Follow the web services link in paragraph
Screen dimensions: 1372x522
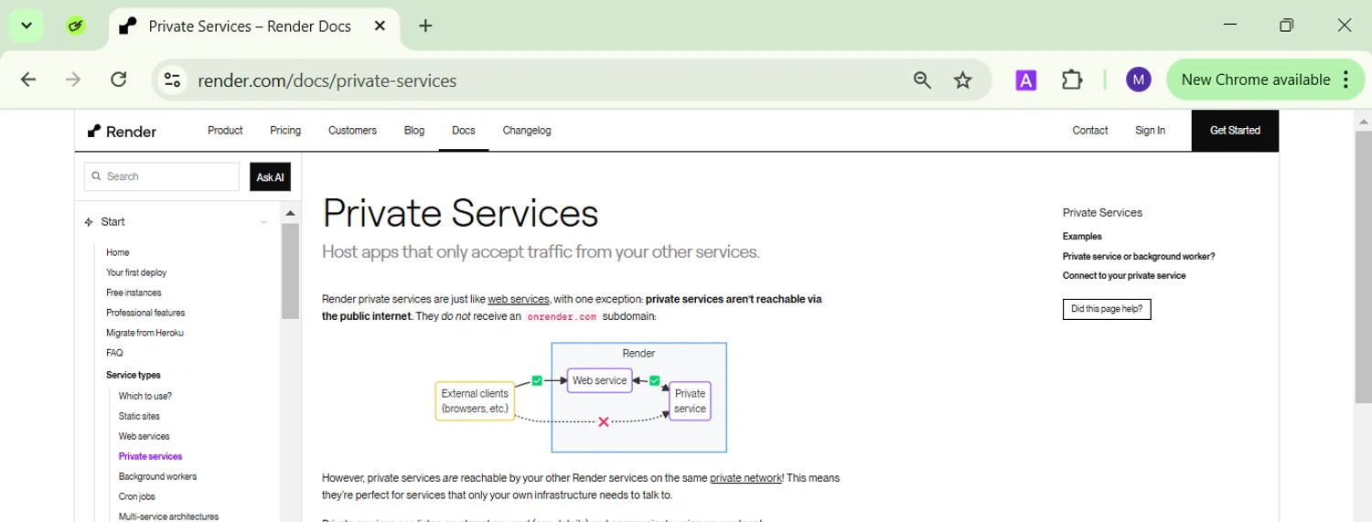coord(519,299)
